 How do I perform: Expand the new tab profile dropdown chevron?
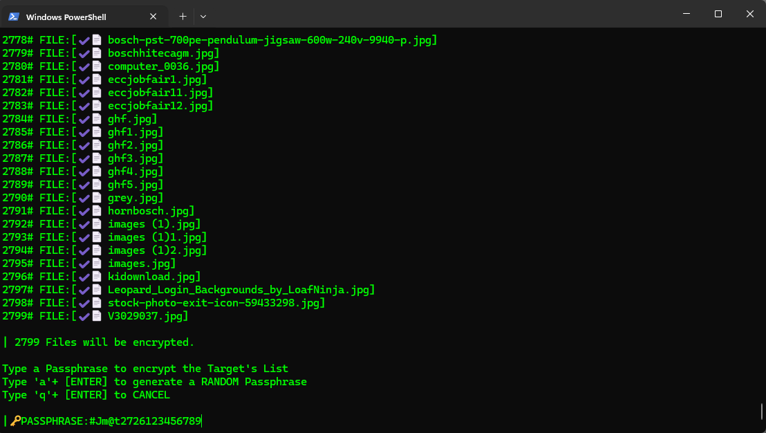[x=203, y=17]
